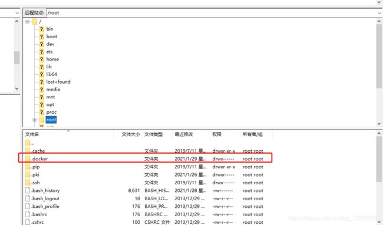383x225 pixels.
Task: Click the unknown-folder icon beside opt
Action: pos(41,105)
